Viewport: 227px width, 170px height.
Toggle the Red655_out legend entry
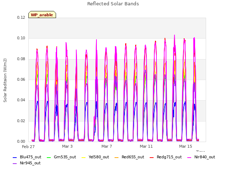coord(129,157)
